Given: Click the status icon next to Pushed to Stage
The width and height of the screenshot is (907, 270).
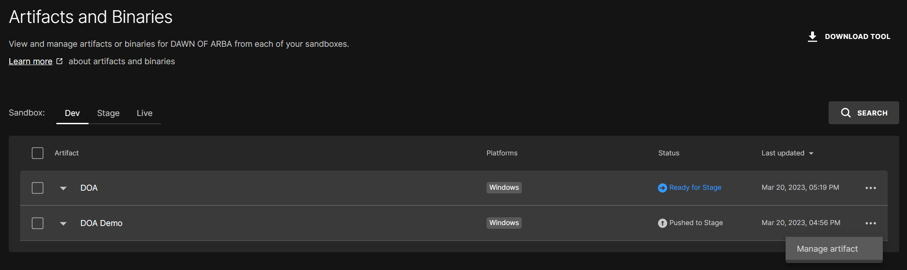Looking at the screenshot, I should point(662,223).
